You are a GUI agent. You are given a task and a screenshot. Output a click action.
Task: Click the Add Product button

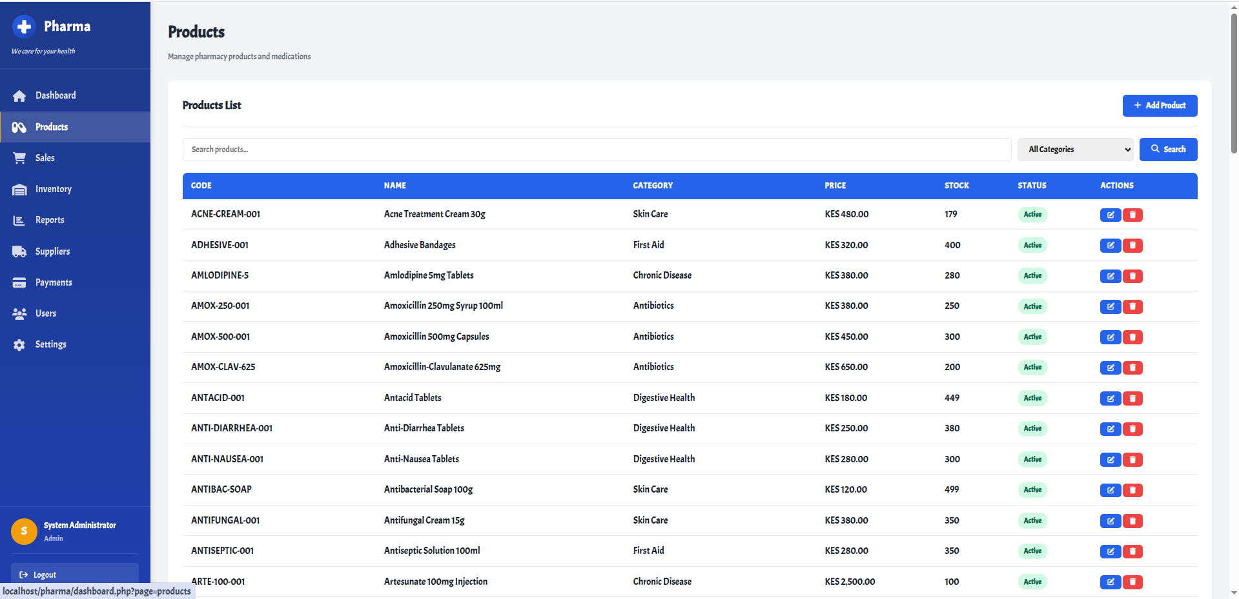click(1160, 106)
